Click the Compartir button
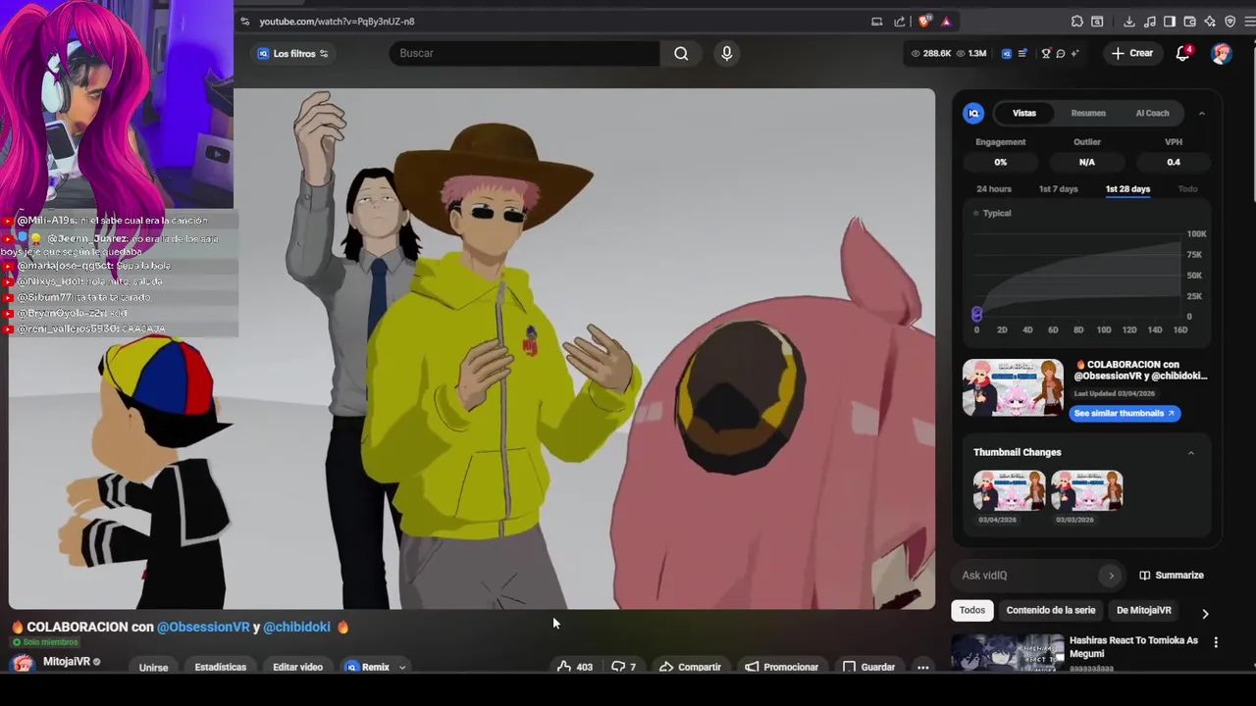Image resolution: width=1256 pixels, height=706 pixels. (690, 667)
